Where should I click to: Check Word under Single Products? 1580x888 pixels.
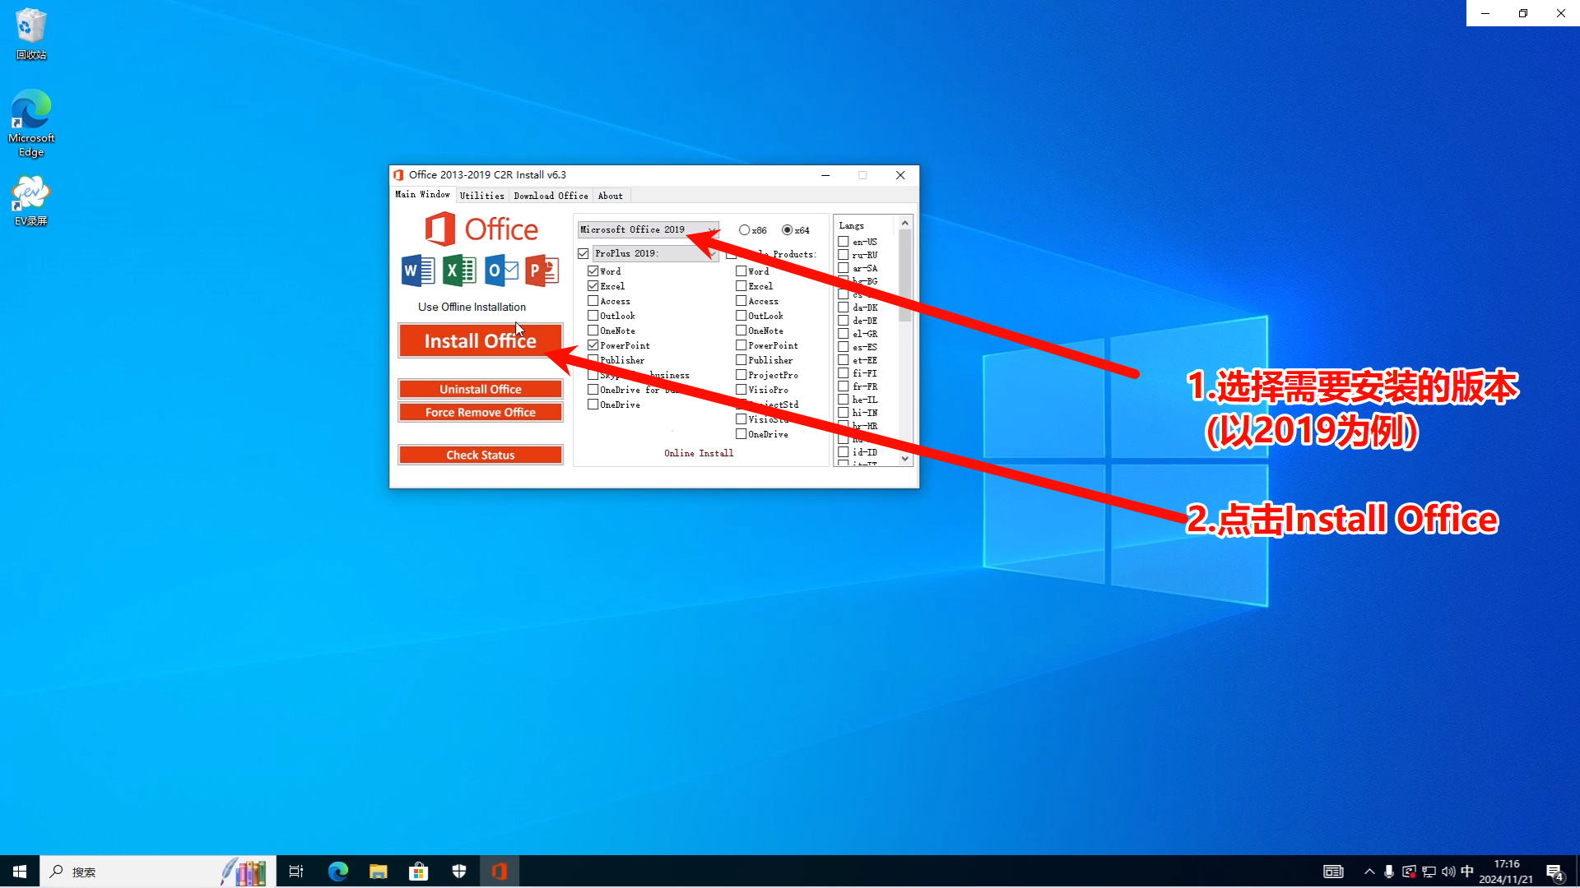pyautogui.click(x=741, y=271)
